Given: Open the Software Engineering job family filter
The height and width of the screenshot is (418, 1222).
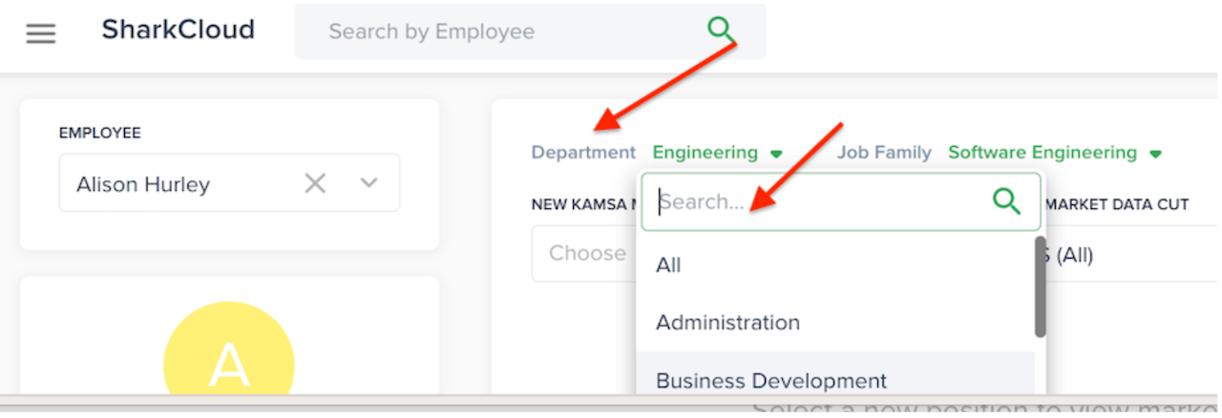Looking at the screenshot, I should tap(1042, 153).
